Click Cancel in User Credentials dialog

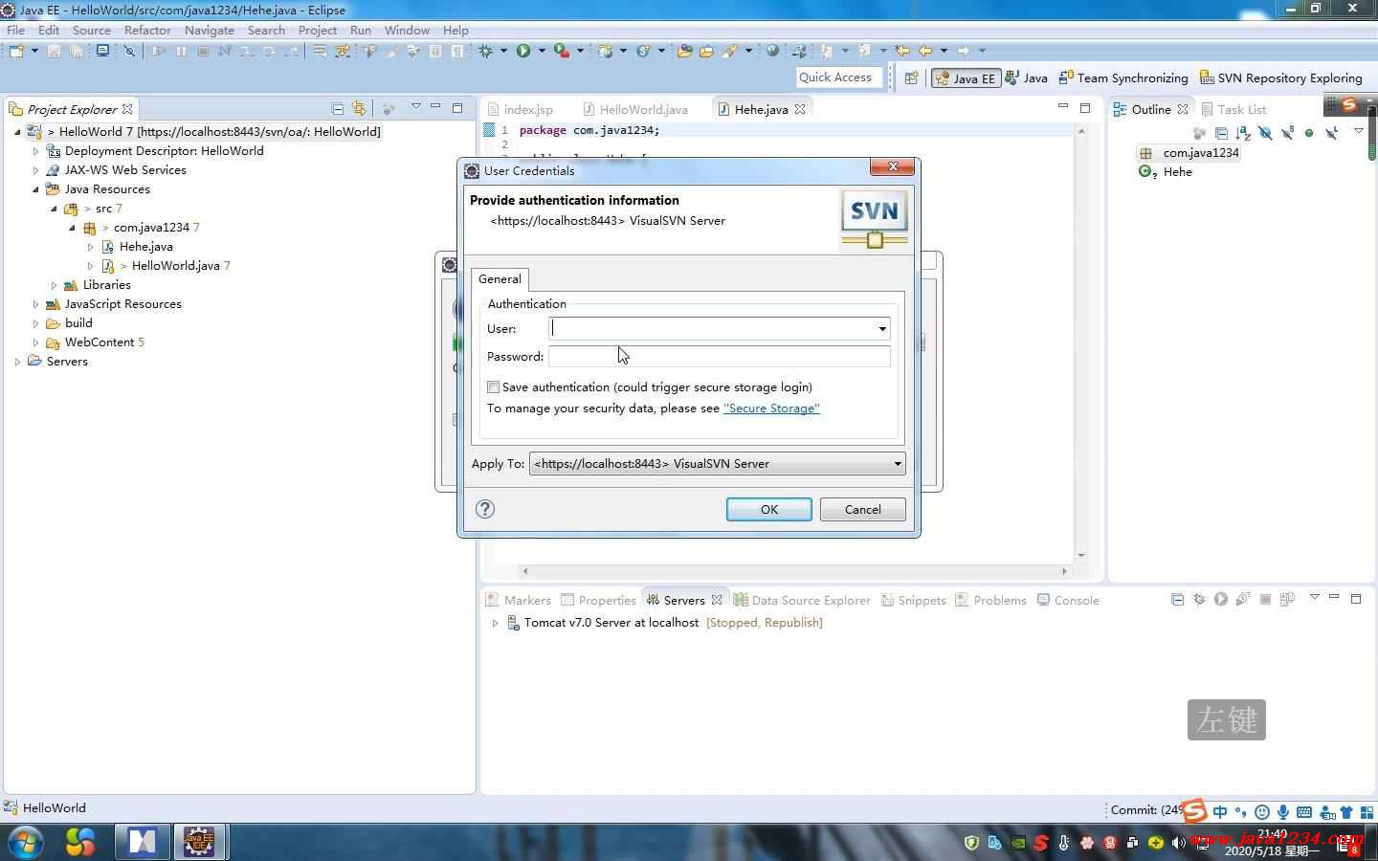862,509
